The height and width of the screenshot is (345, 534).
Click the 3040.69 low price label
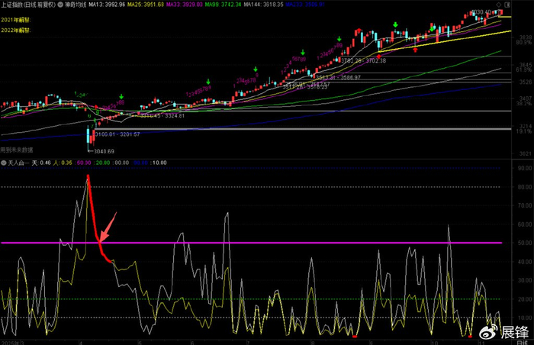coord(105,151)
